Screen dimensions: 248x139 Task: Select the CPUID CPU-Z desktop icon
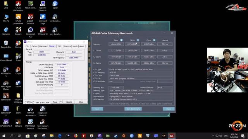pyautogui.click(x=6, y=123)
